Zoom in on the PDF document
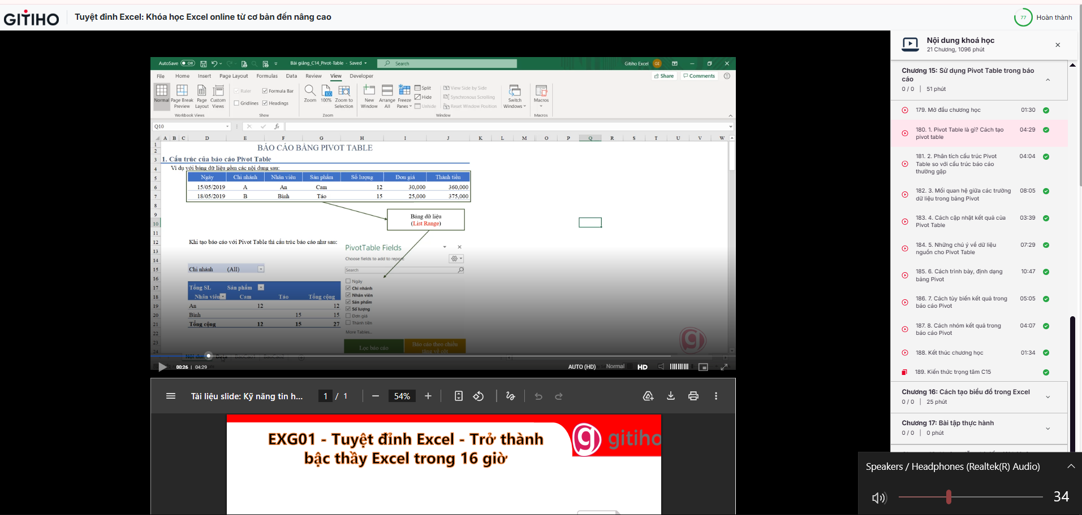The image size is (1082, 515). coord(428,396)
